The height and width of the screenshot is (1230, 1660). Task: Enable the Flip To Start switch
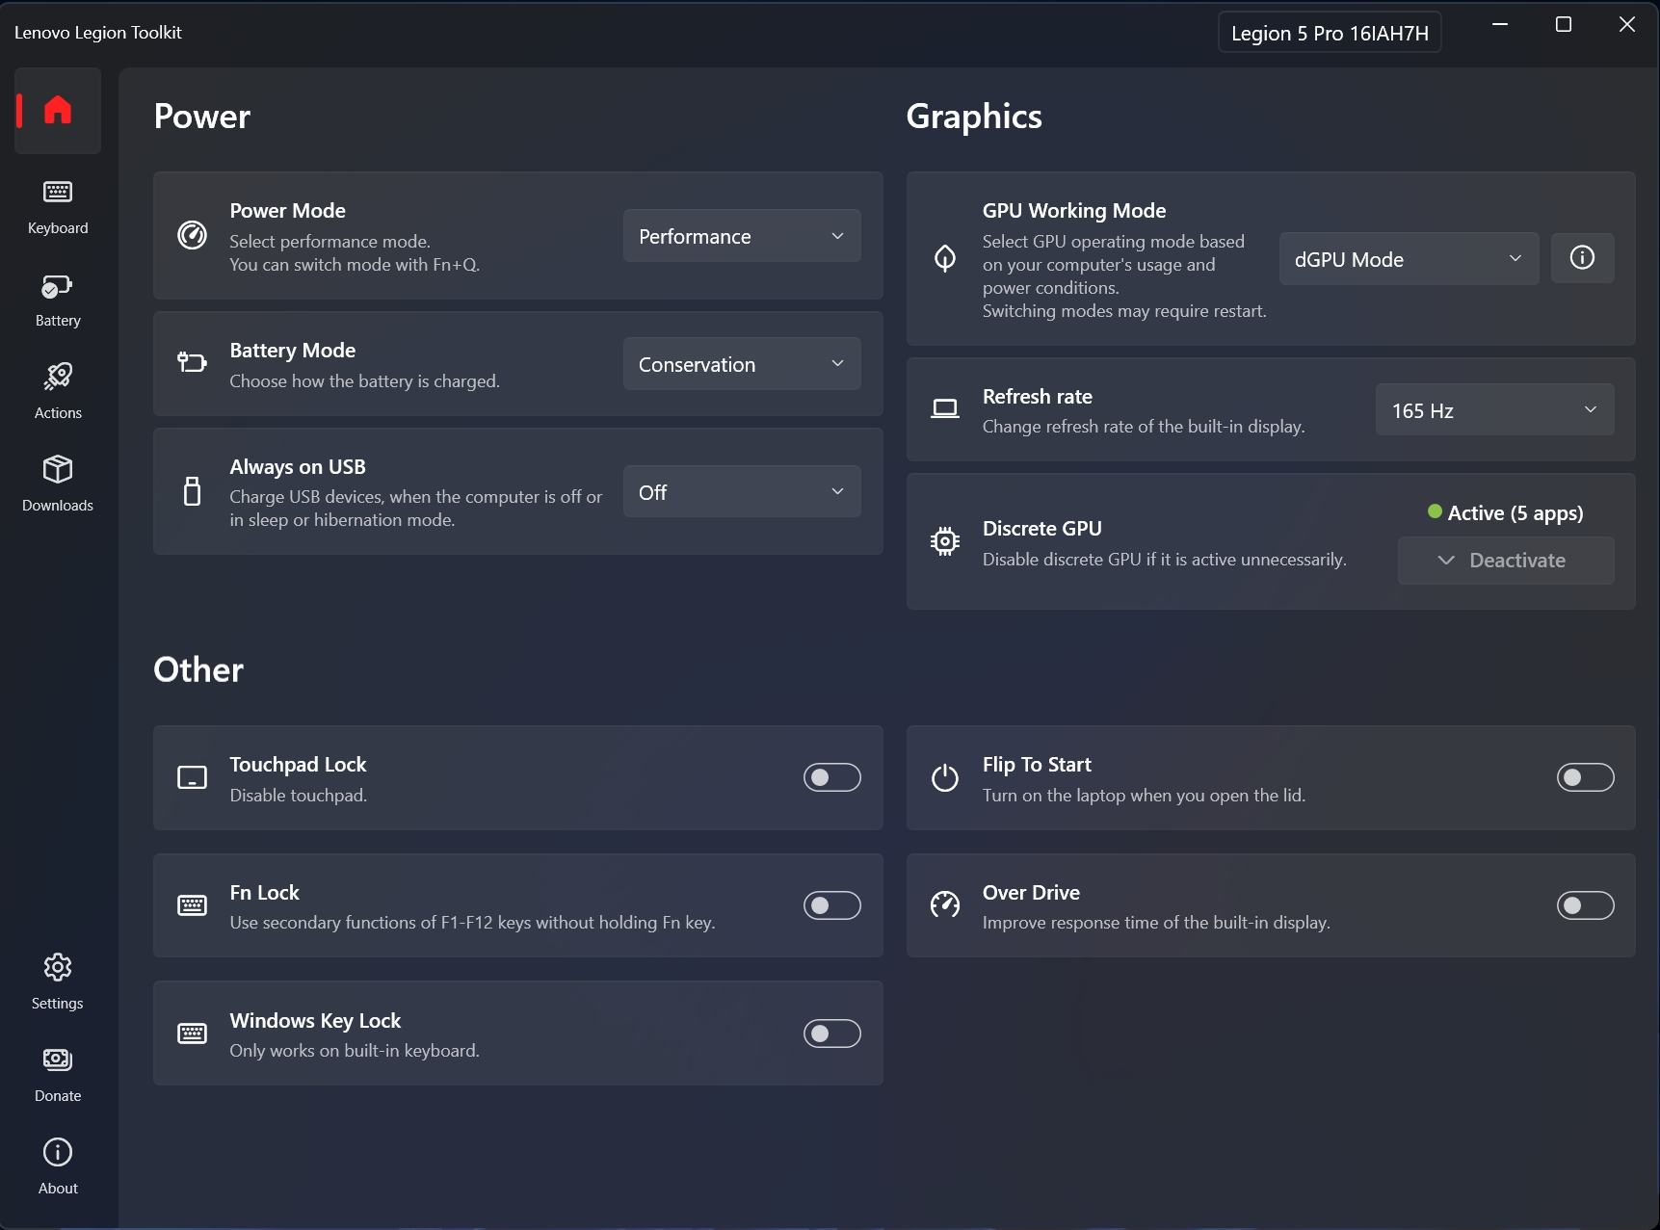click(1585, 777)
